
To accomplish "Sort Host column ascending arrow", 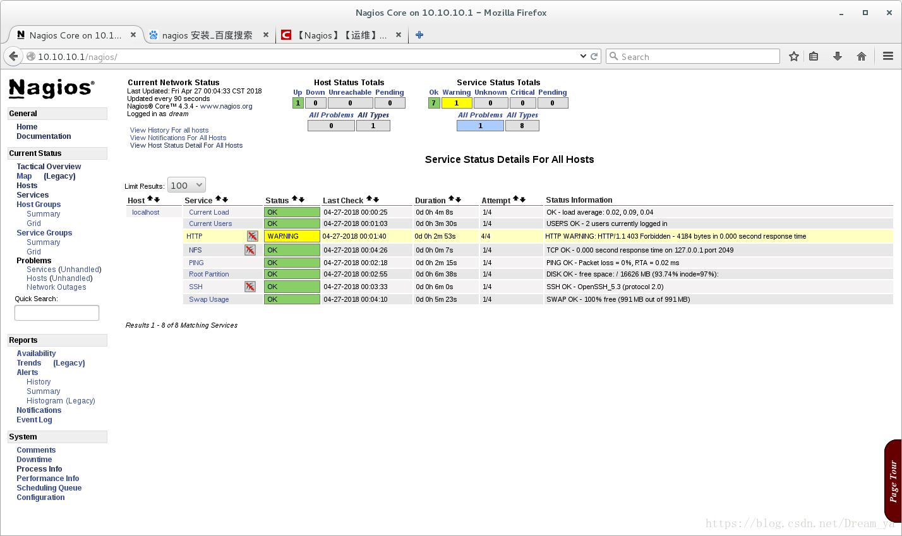I will click(150, 200).
